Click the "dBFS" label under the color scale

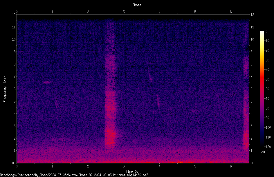[x=265, y=152]
